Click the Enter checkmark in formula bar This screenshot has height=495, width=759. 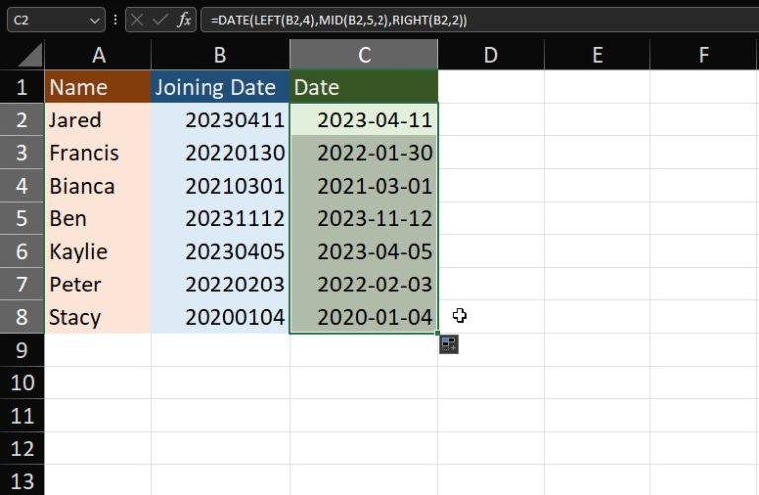tap(161, 20)
